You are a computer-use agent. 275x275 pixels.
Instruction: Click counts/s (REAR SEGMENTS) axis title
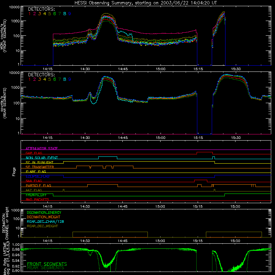point(3,103)
